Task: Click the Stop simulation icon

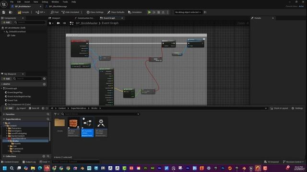Action: [x=159, y=12]
